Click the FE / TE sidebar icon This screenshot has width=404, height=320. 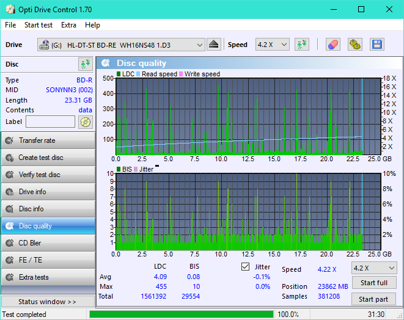10,260
